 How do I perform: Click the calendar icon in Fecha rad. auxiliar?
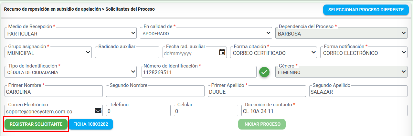[222, 52]
